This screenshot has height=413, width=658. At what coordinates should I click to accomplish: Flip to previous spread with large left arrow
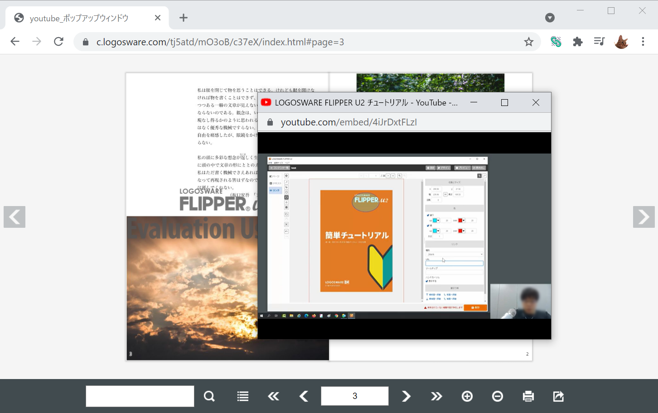tap(15, 217)
